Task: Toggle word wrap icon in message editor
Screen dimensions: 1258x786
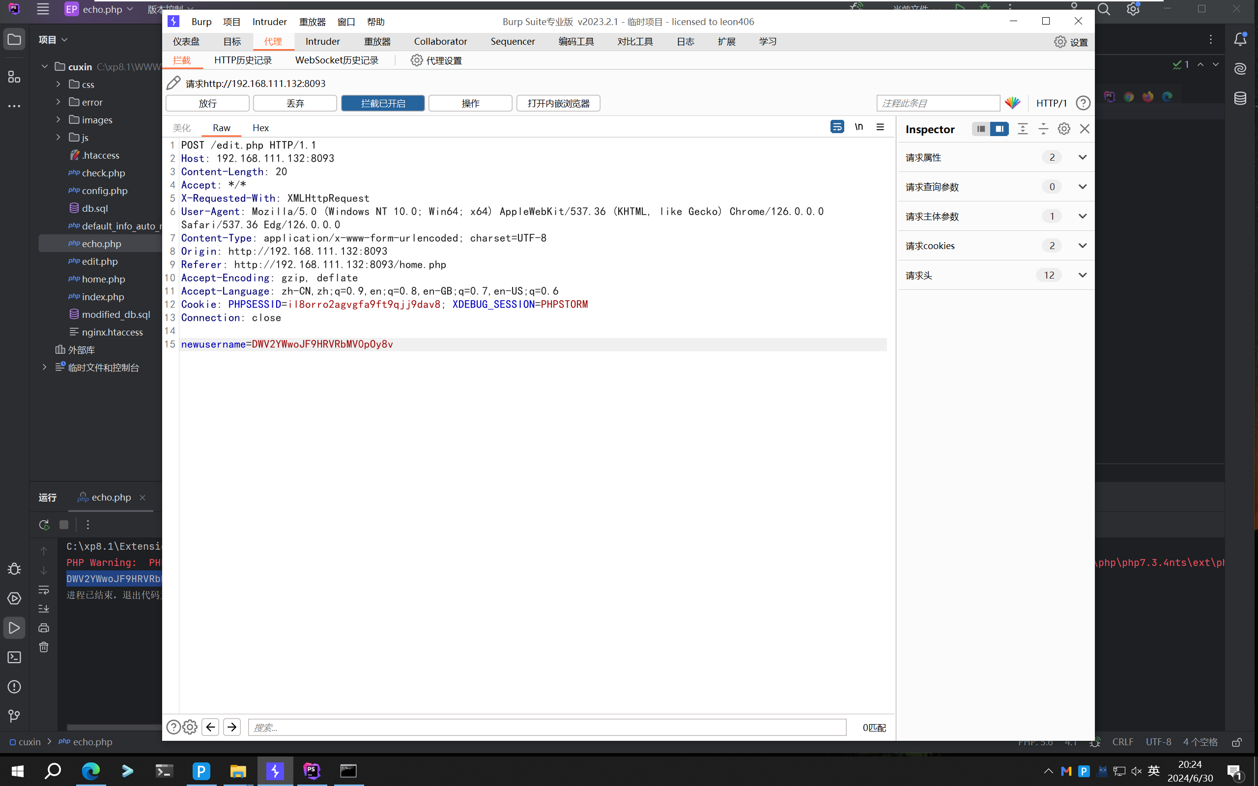Action: click(837, 127)
